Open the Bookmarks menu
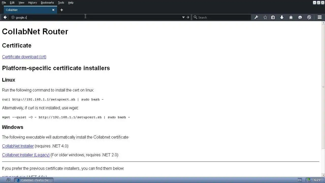This screenshot has width=325, height=183. click(x=47, y=3)
